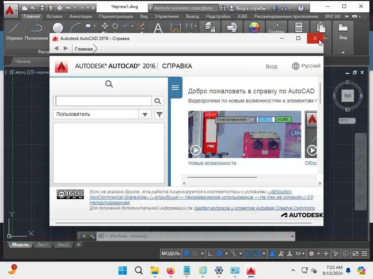The image size is (373, 279).
Task: Open the Параметризация ribbon tab
Action: click(x=116, y=16)
